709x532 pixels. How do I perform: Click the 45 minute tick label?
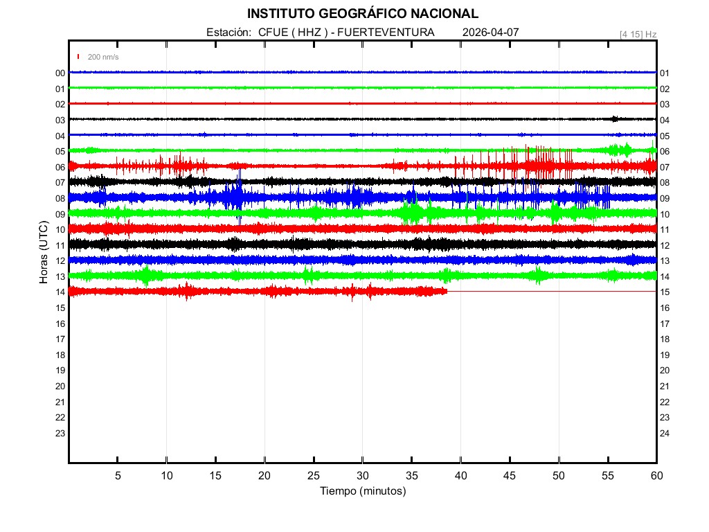click(x=510, y=475)
